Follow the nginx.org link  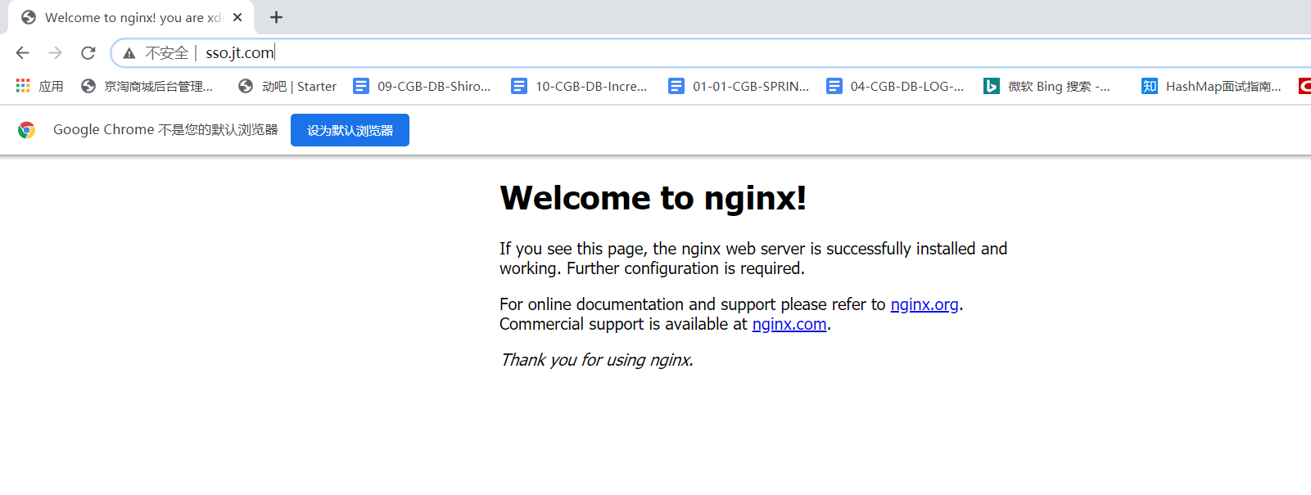tap(924, 304)
